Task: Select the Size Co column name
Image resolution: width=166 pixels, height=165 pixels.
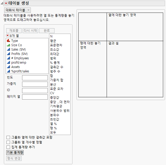Action: (x=17, y=45)
